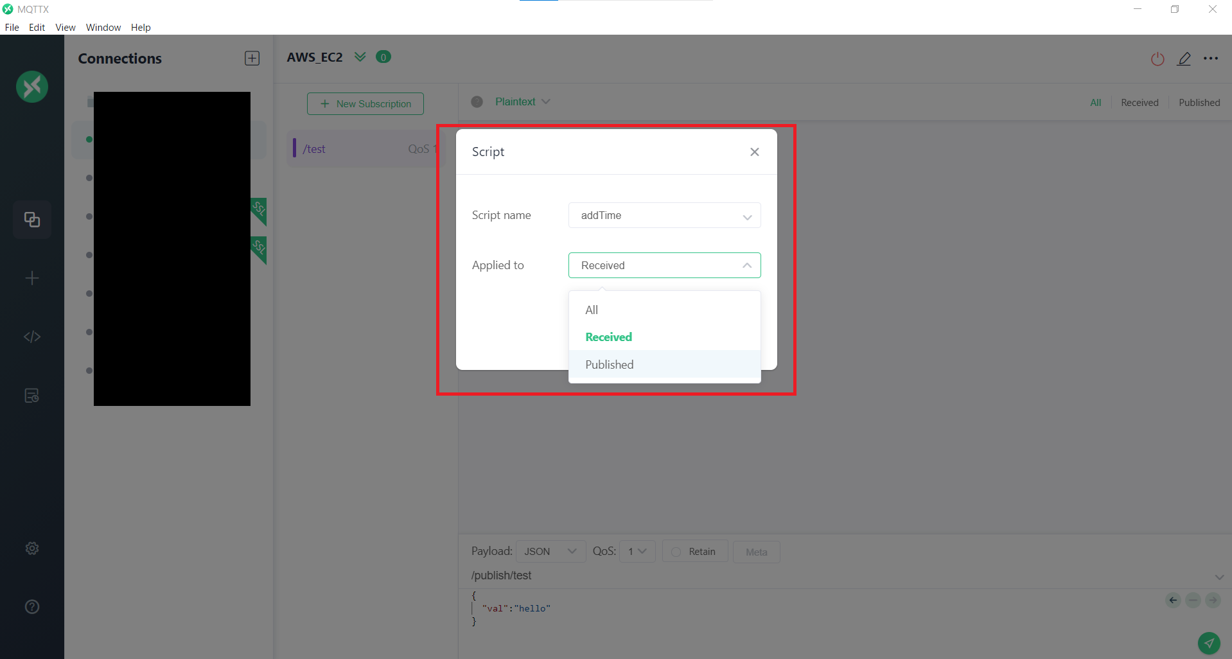Open the Payload format JSON dropdown
Screen dimensions: 1232x659
(x=549, y=551)
